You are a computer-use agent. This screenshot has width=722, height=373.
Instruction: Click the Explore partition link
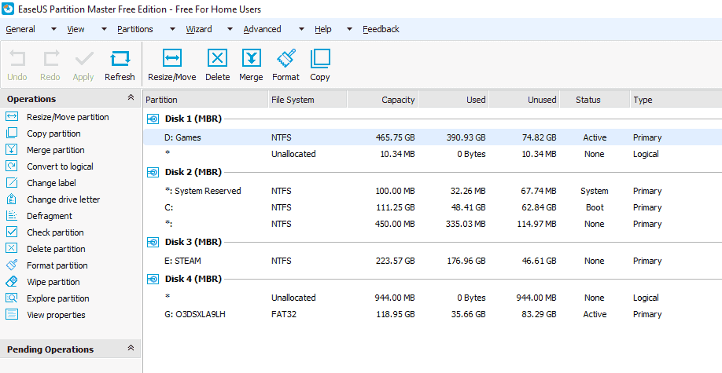click(x=58, y=298)
